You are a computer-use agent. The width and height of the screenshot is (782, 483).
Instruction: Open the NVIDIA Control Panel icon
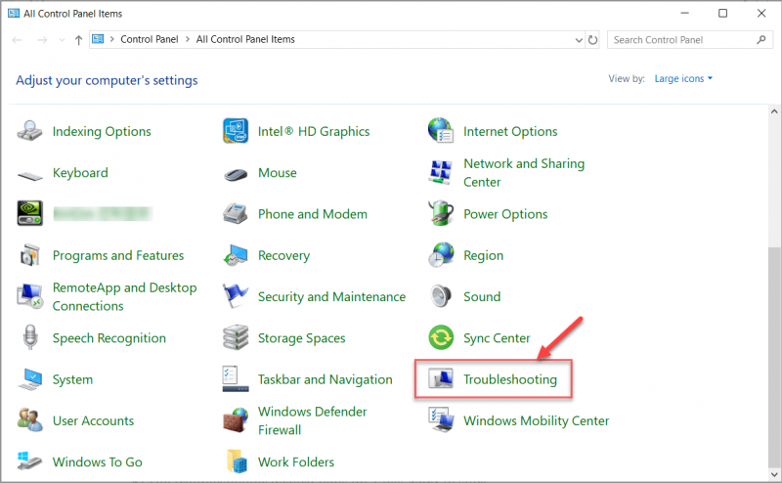tap(29, 213)
